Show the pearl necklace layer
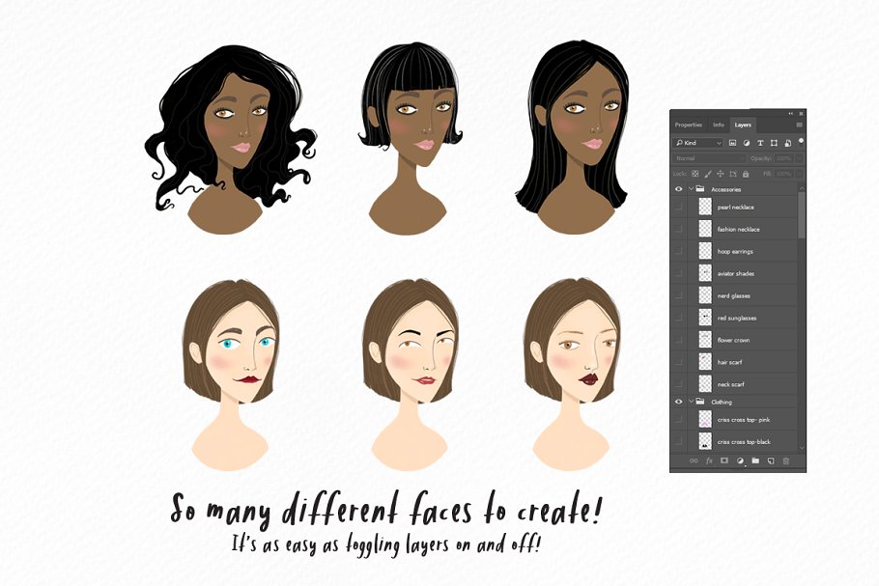The width and height of the screenshot is (879, 586). (x=679, y=206)
